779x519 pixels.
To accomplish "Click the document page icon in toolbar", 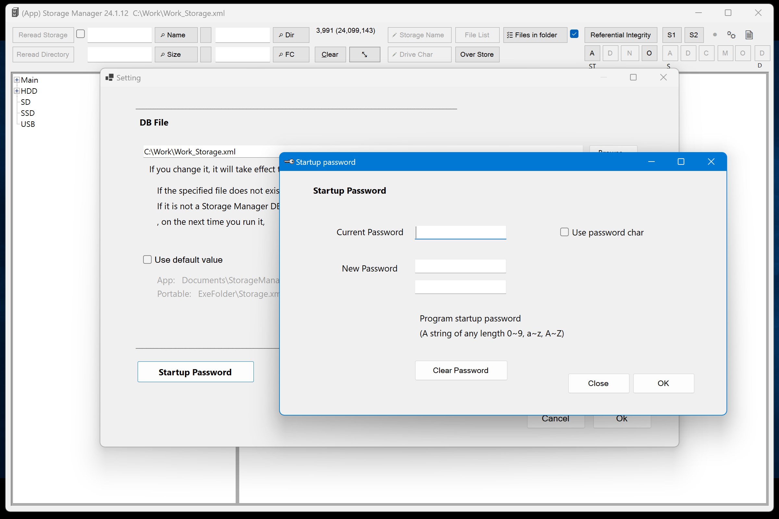I will click(749, 35).
